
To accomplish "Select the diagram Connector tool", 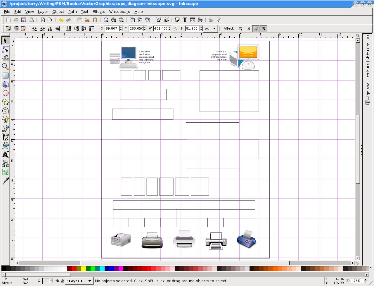I will click(5, 163).
